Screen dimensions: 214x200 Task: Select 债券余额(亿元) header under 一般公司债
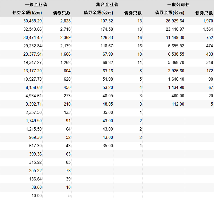click(x=170, y=13)
